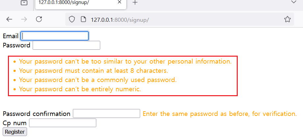Click the Cp num label

(x=15, y=123)
